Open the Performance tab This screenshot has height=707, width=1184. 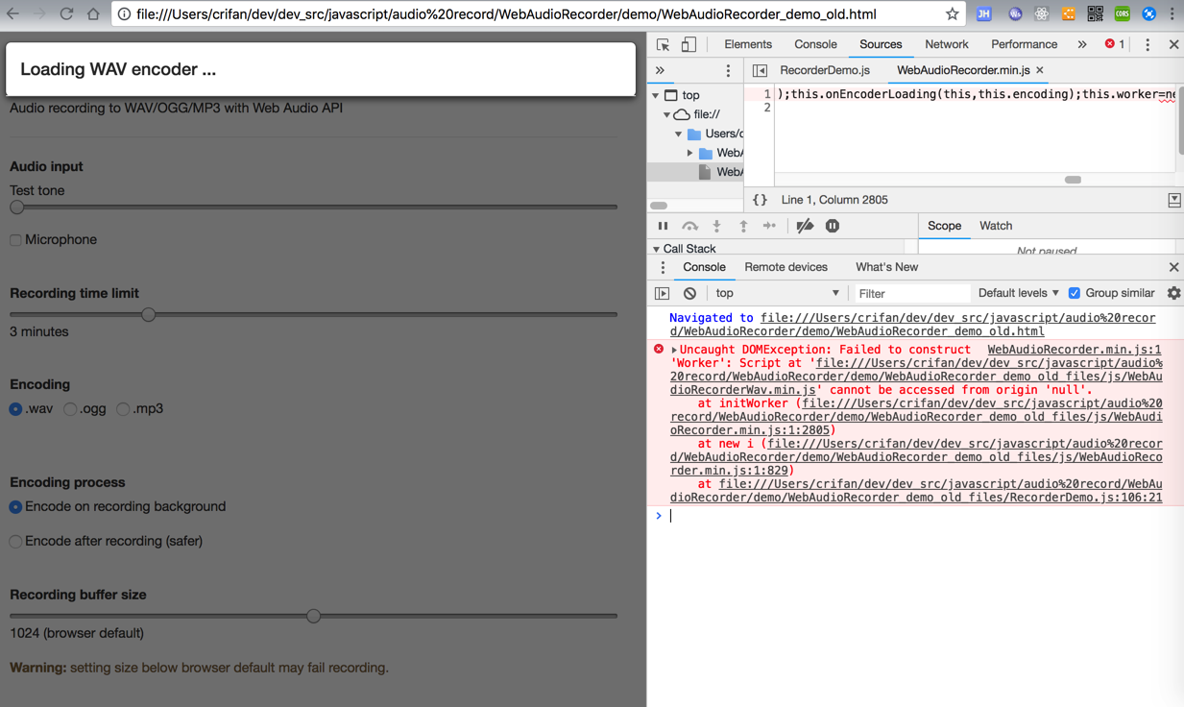coord(1024,44)
